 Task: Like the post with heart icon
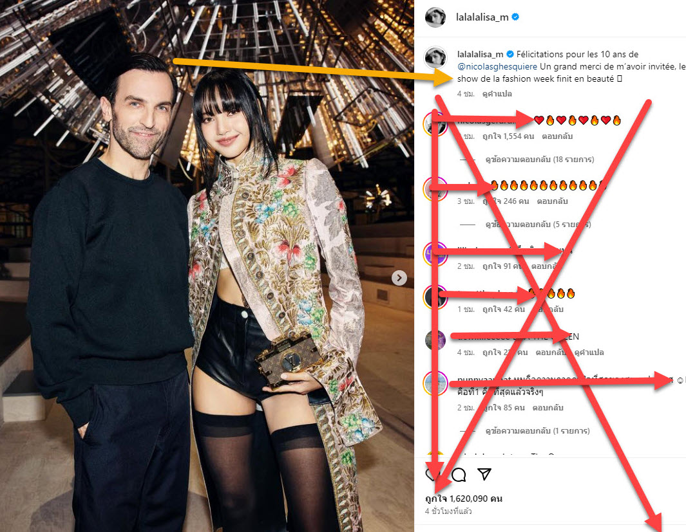pos(433,474)
